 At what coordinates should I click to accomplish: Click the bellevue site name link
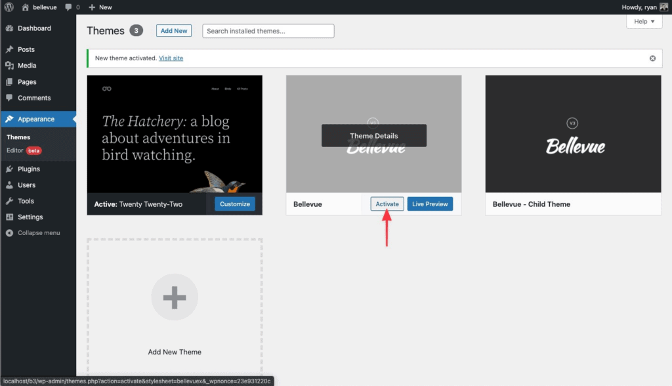click(x=45, y=7)
